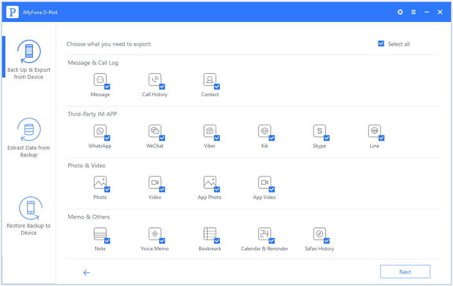The height and width of the screenshot is (286, 453).
Task: Uncheck the Skype checkbox
Action: 327,138
